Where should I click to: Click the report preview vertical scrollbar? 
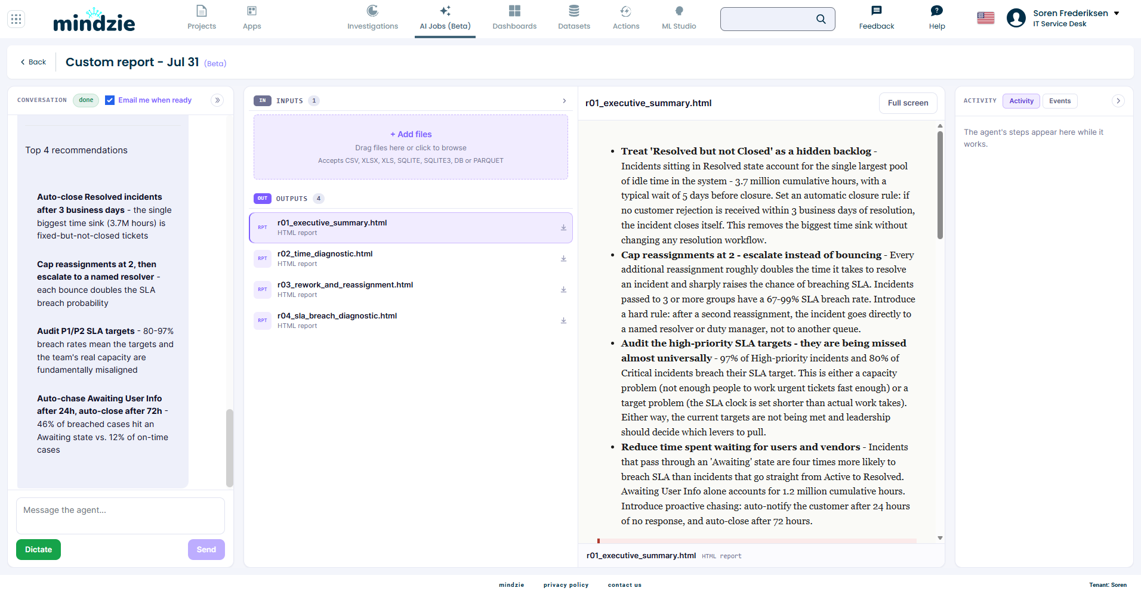tap(940, 185)
